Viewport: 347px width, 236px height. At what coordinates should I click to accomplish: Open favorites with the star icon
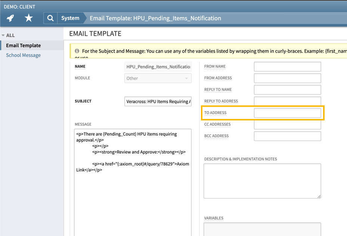tap(29, 18)
